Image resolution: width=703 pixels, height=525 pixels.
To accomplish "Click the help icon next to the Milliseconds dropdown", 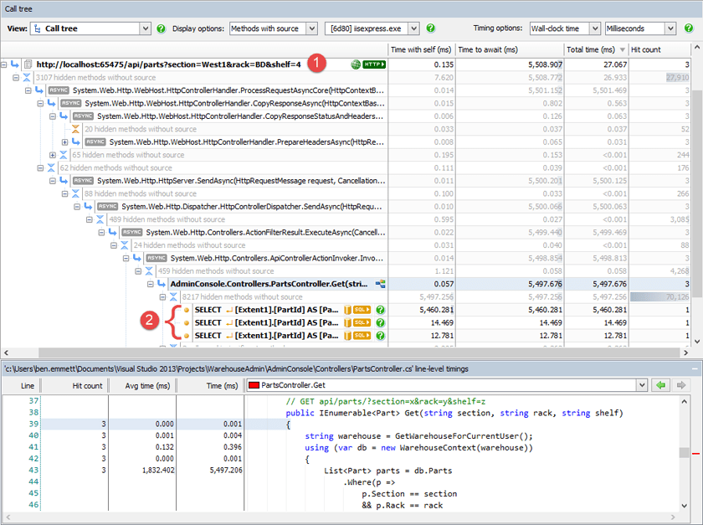I will [688, 28].
